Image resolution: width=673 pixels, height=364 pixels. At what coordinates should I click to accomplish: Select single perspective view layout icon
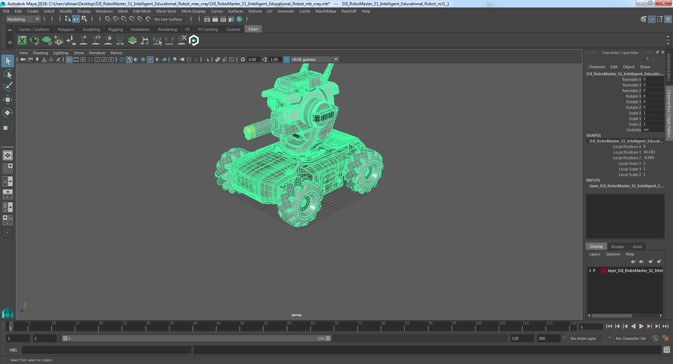pos(8,155)
